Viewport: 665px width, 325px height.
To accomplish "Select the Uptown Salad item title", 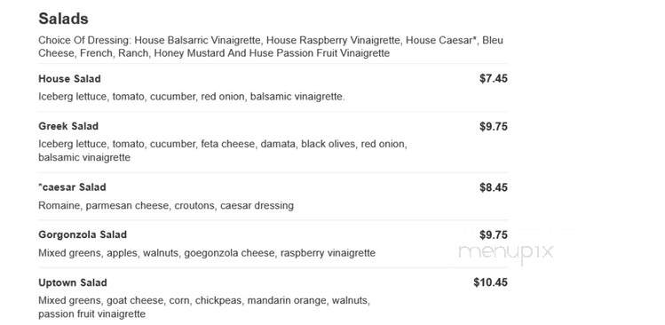I will click(73, 282).
